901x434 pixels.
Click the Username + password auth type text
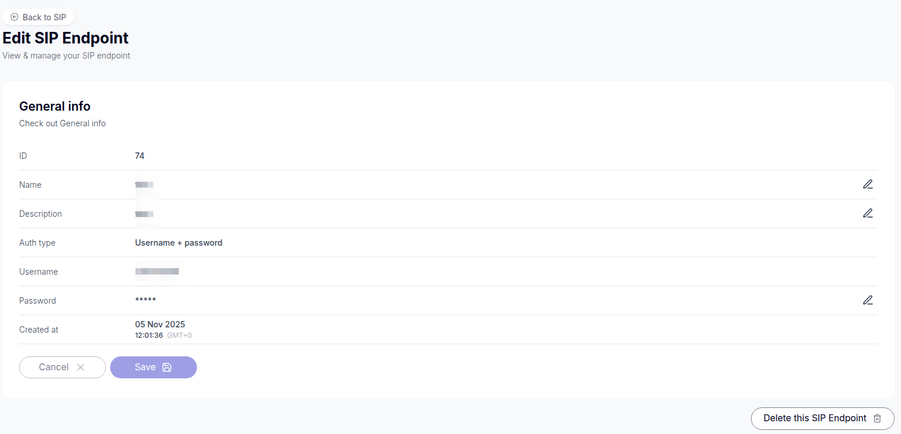(x=178, y=243)
